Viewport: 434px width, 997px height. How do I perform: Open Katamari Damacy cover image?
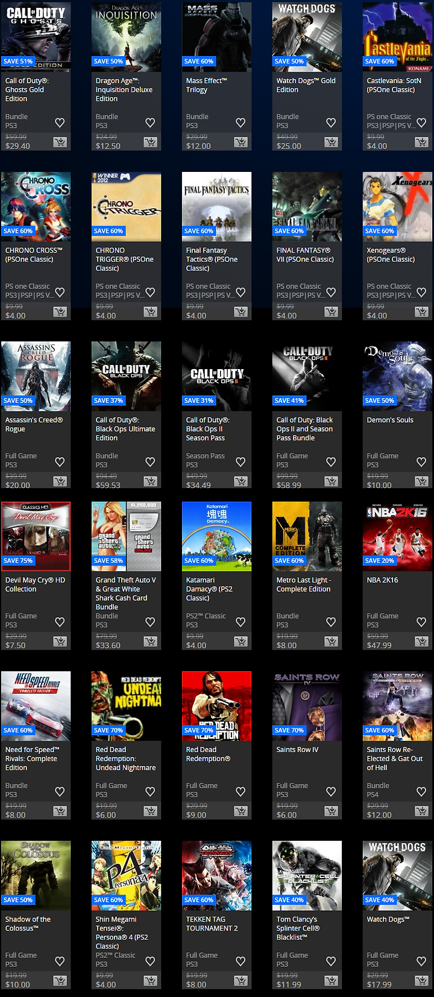point(216,536)
